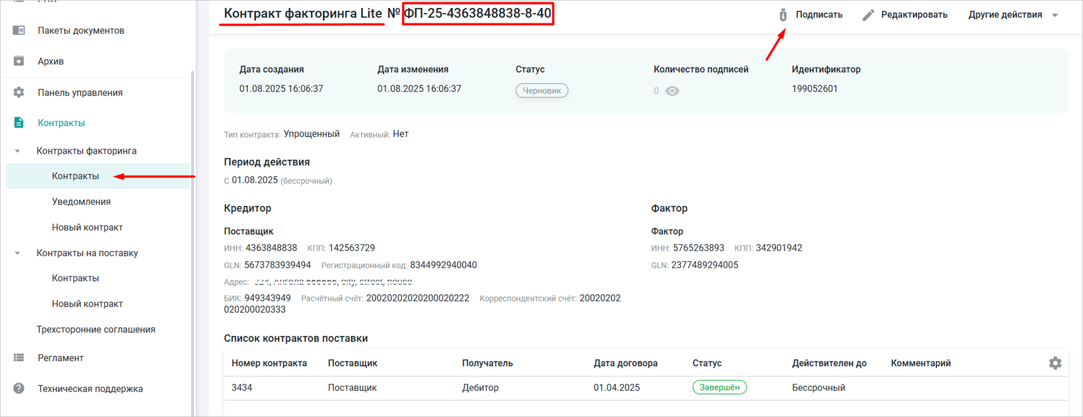Select Уведомления in factoring submenu

coord(81,201)
